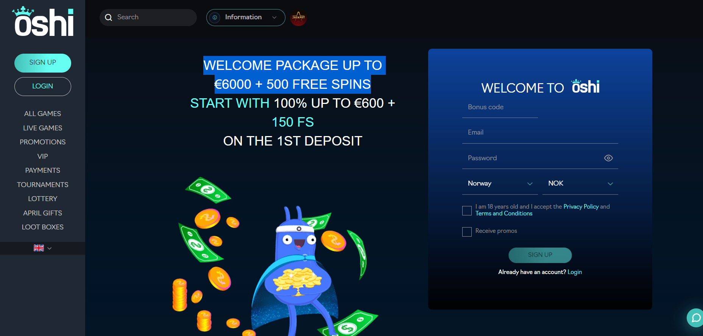Open the Privacy Policy link
703x336 pixels.
[x=581, y=207]
